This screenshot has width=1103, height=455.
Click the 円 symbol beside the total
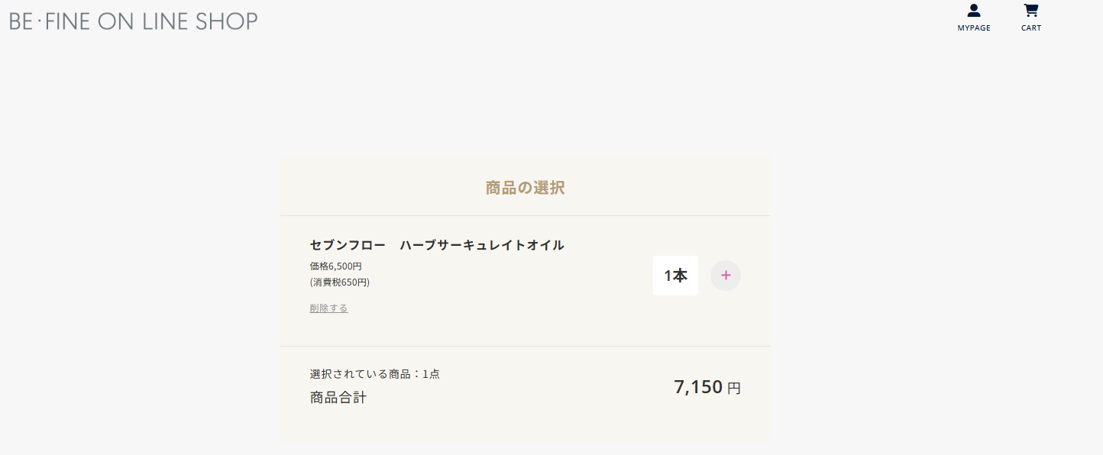pyautogui.click(x=734, y=389)
